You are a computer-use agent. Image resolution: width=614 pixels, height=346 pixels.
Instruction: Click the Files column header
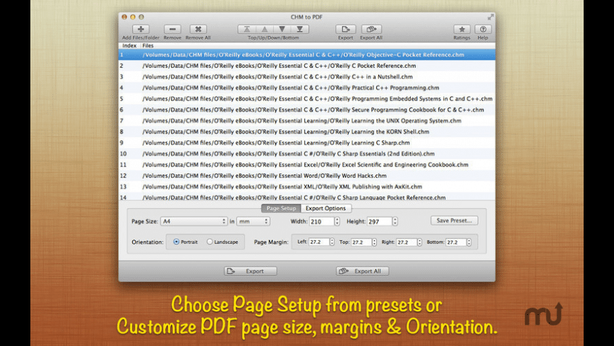pyautogui.click(x=148, y=45)
